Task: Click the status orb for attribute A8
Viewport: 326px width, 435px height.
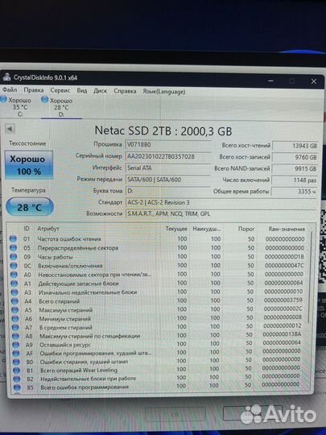Action: pyautogui.click(x=16, y=336)
